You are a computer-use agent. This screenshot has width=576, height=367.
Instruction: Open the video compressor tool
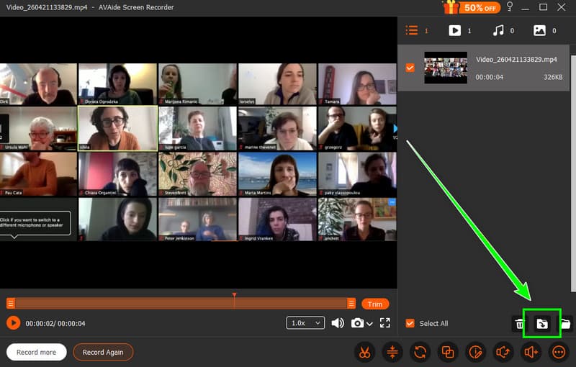tap(392, 352)
